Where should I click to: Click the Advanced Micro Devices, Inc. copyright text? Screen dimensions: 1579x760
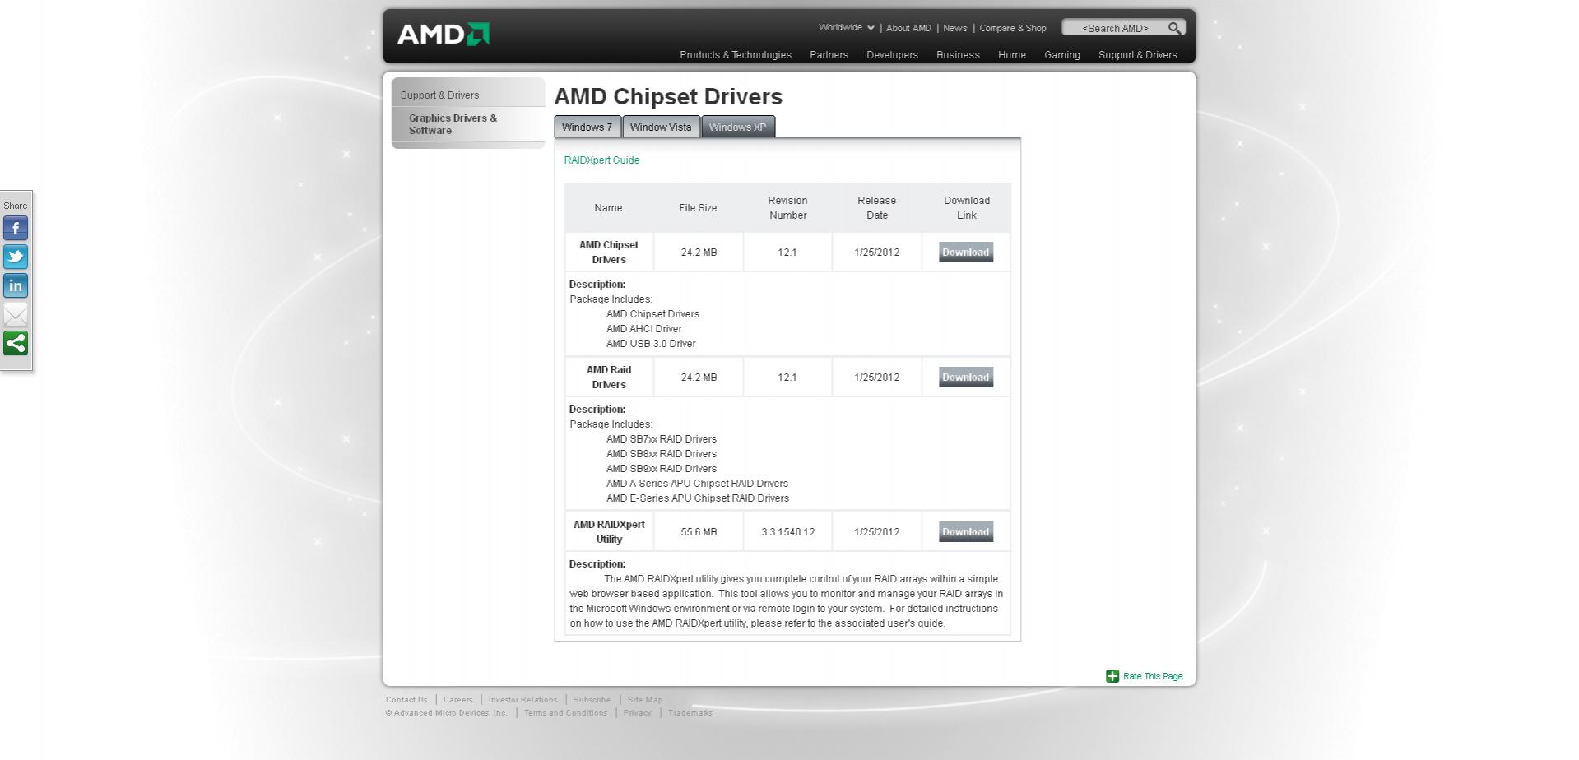pyautogui.click(x=447, y=713)
